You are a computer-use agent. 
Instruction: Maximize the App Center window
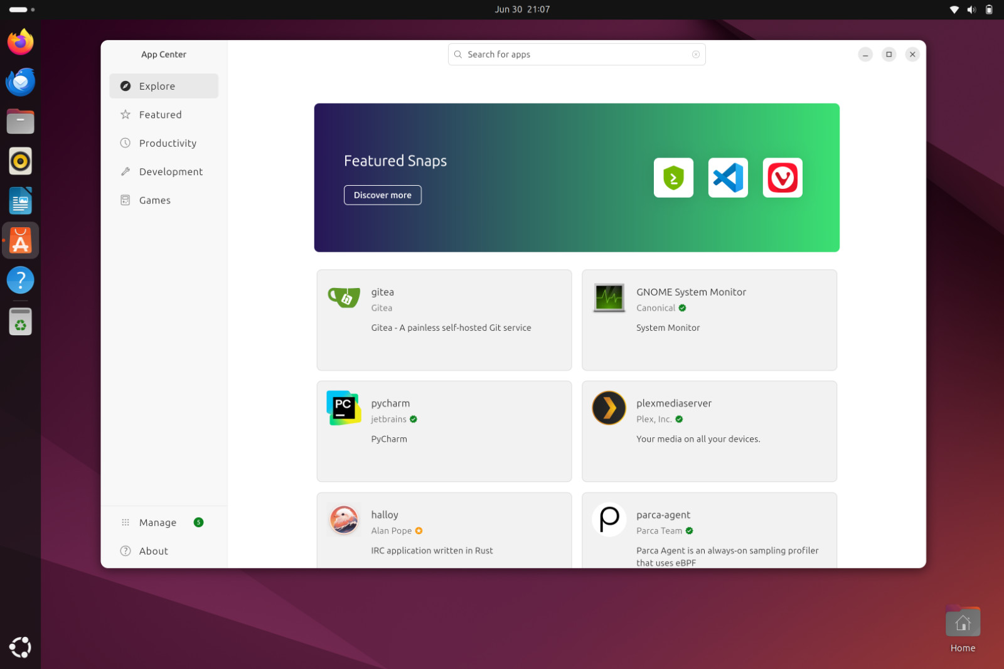(x=889, y=55)
